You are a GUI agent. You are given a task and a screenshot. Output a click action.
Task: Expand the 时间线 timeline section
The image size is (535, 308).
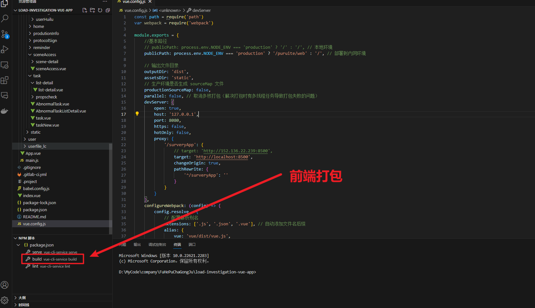23,305
